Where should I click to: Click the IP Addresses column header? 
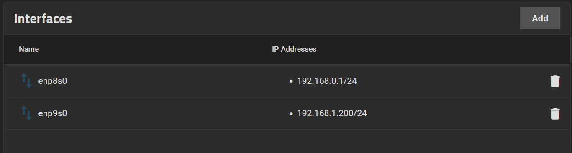294,49
